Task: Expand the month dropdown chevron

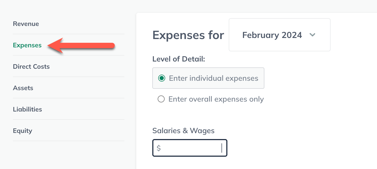Action: tap(313, 35)
